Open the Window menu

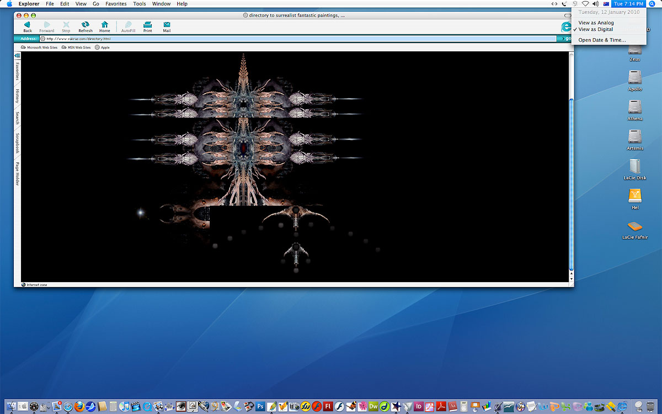[162, 4]
